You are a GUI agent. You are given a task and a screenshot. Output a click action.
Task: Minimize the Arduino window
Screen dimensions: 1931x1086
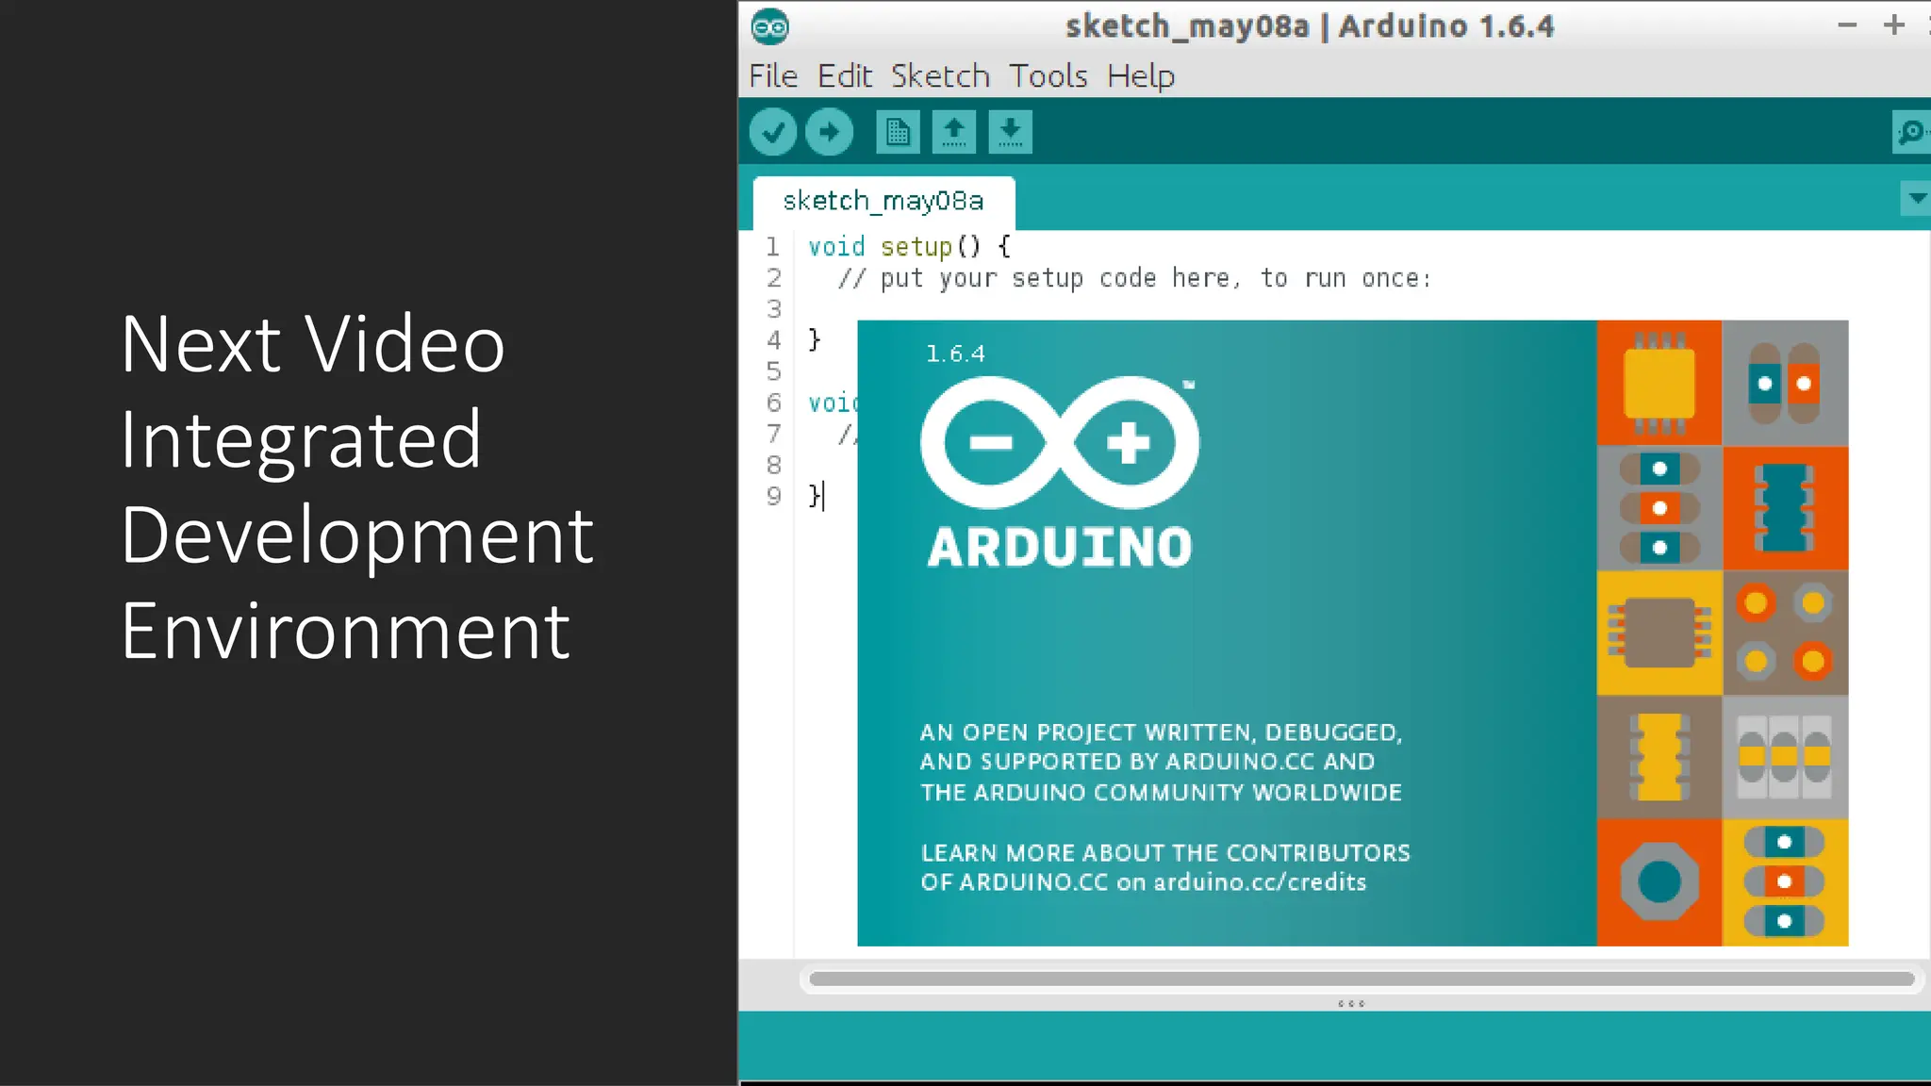point(1847,25)
